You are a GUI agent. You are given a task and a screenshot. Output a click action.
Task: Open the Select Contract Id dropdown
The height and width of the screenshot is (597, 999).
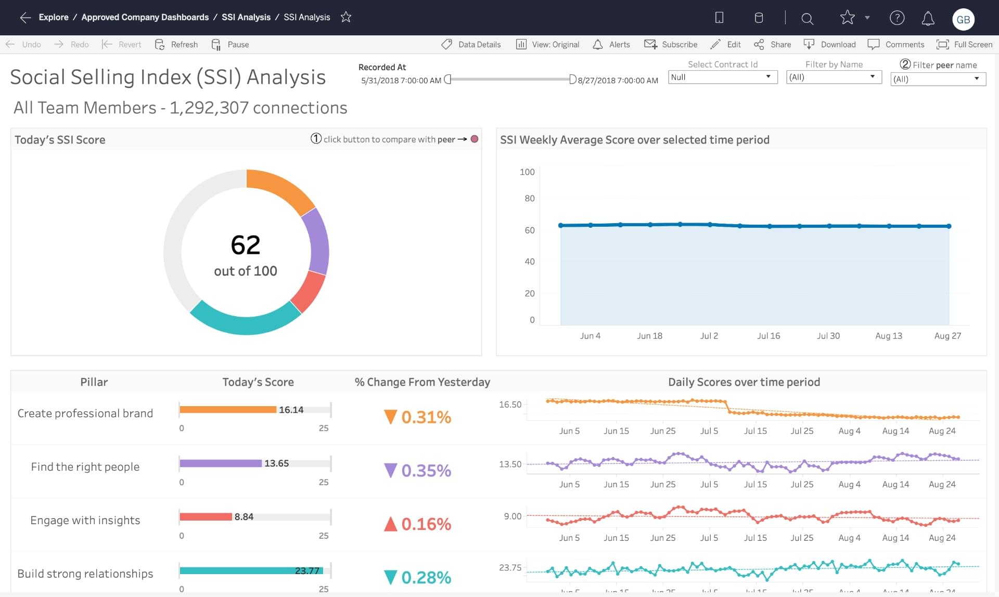[x=769, y=77]
